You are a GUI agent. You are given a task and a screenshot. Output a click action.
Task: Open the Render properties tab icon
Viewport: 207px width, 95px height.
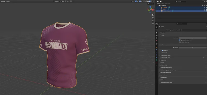click(157, 30)
